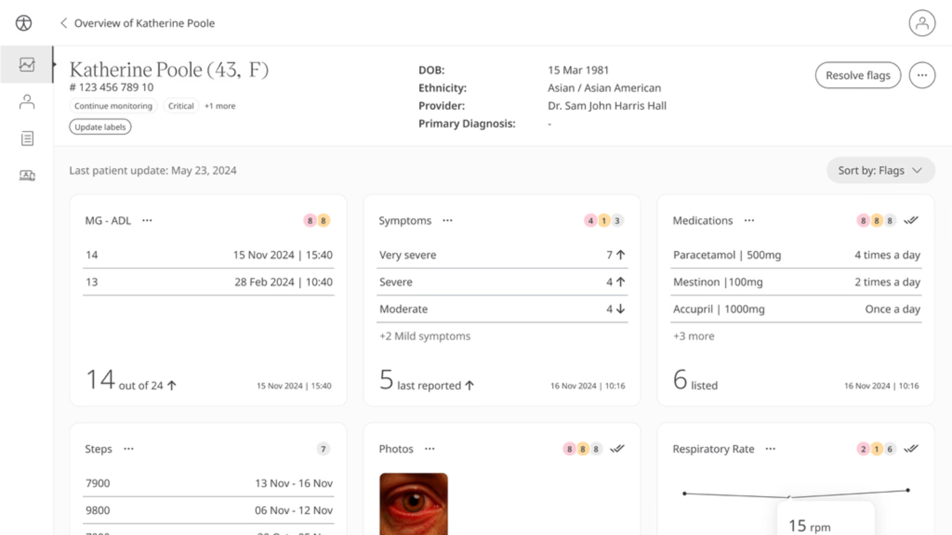Open Respiratory Rate card options menu
This screenshot has height=535, width=952.
pos(771,449)
